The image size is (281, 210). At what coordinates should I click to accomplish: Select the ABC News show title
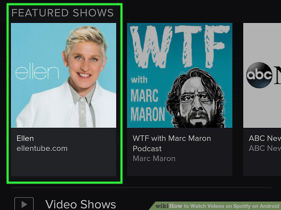pos(265,138)
